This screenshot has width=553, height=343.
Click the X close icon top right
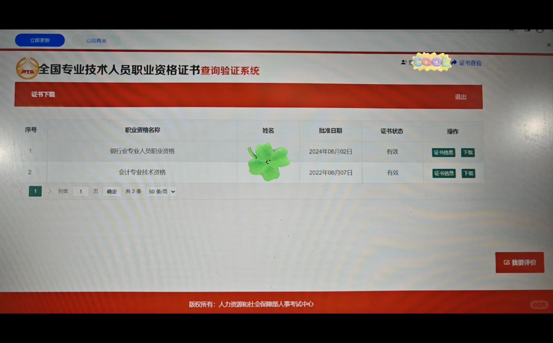[x=549, y=45]
